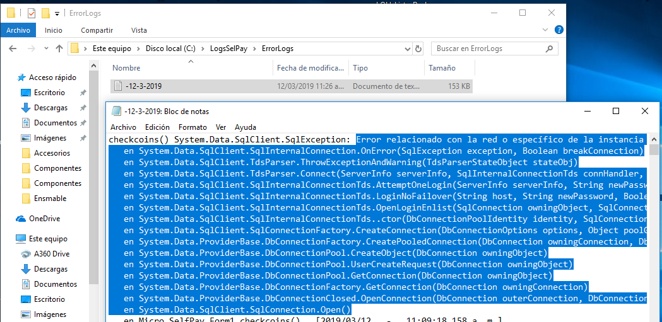Viewport: 662px width, 322px height.
Task: Open Imágenes under Este equipo
Action: [50, 314]
